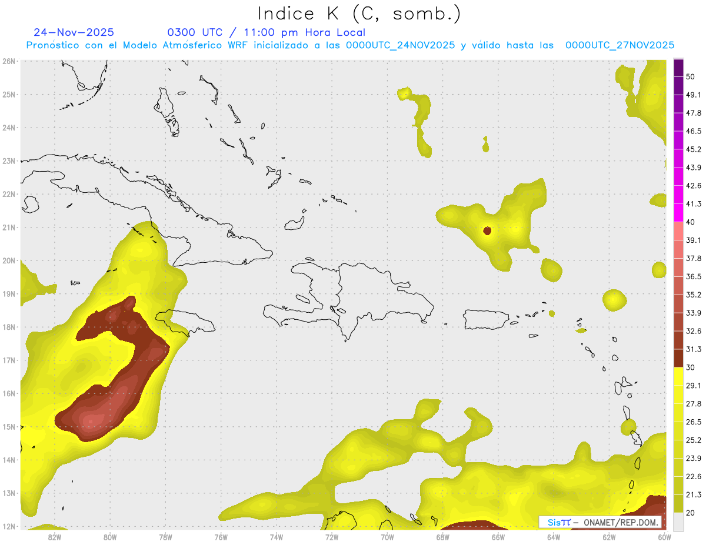Select the "24-Nov-2025" date label
This screenshot has width=706, height=545.
[x=74, y=32]
